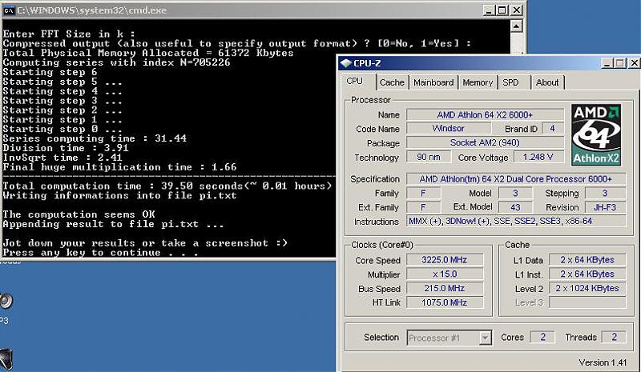Minimize the CPU-Z window
The width and height of the screenshot is (641, 372).
click(x=607, y=63)
